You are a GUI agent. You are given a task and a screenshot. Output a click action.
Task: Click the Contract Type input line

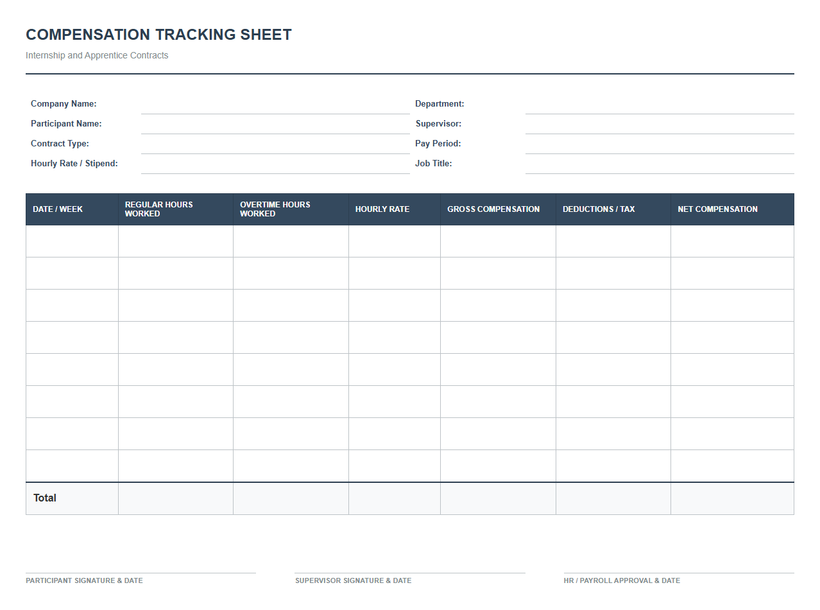click(275, 144)
